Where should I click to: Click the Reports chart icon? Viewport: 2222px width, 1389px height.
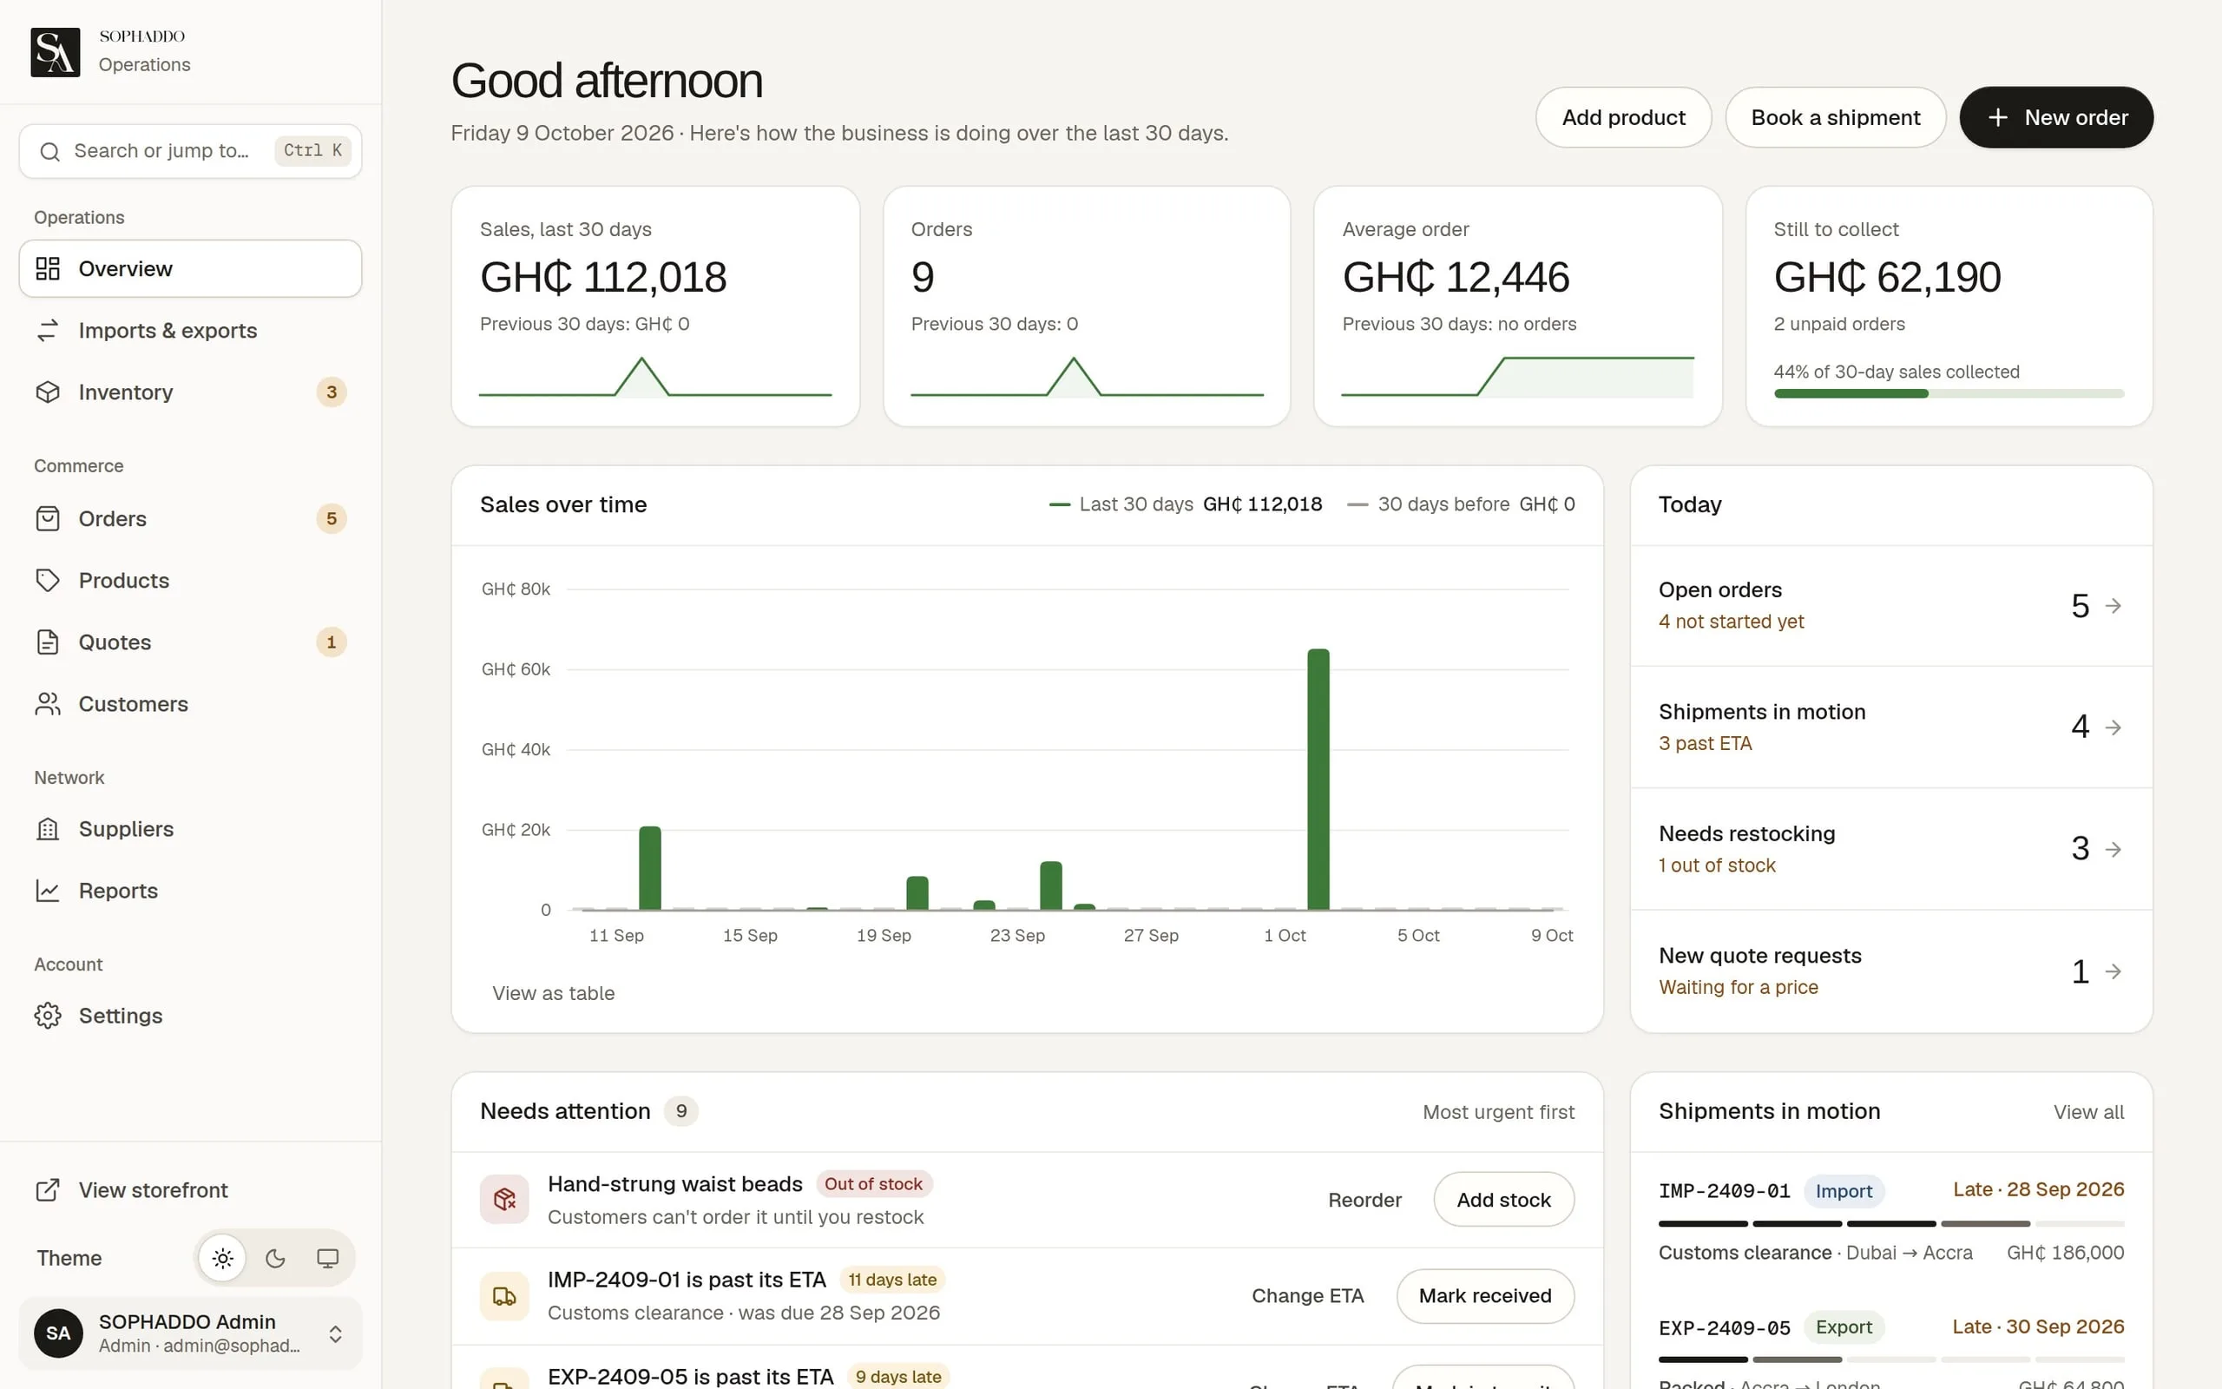pyautogui.click(x=48, y=890)
